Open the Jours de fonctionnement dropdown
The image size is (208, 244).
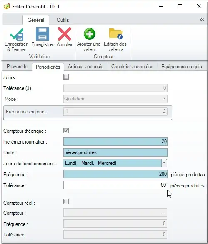coord(164,163)
